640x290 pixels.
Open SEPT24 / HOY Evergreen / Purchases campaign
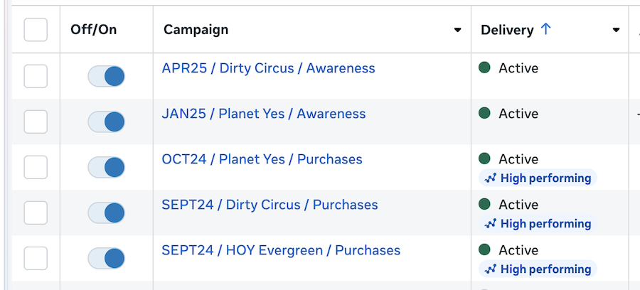(281, 250)
